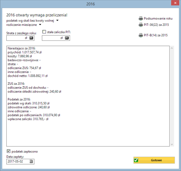This screenshot has width=181, height=171.
Task: Select the line podatek po odliczeniach: 310.074,90 zł
Action: tap(34, 115)
